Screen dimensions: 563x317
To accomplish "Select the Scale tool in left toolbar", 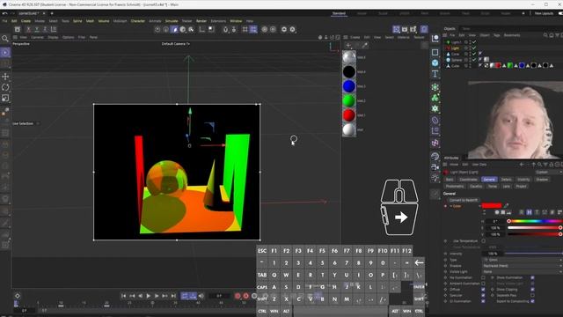I will (5, 98).
